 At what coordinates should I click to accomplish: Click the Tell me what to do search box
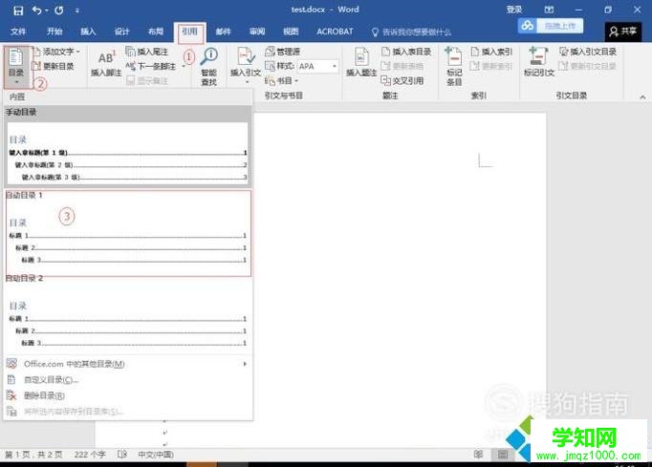tap(412, 32)
